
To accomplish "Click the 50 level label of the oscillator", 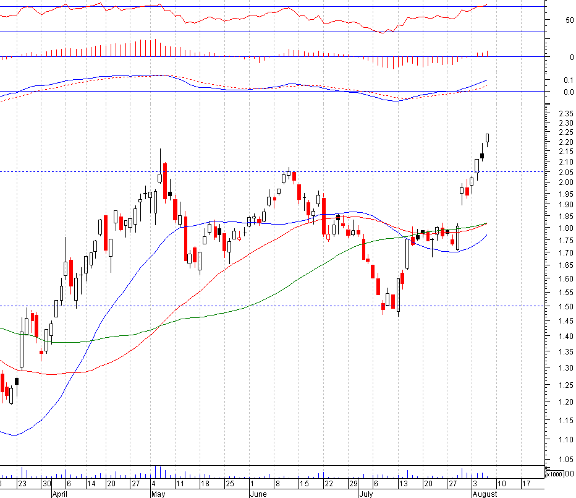I will [x=569, y=20].
